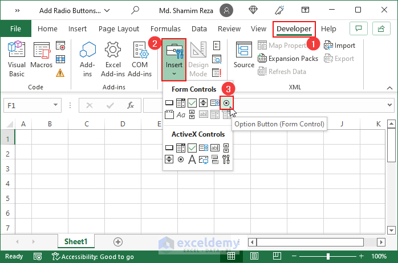Select the ActiveX Option Button control
The width and height of the screenshot is (398, 263).
point(181,159)
